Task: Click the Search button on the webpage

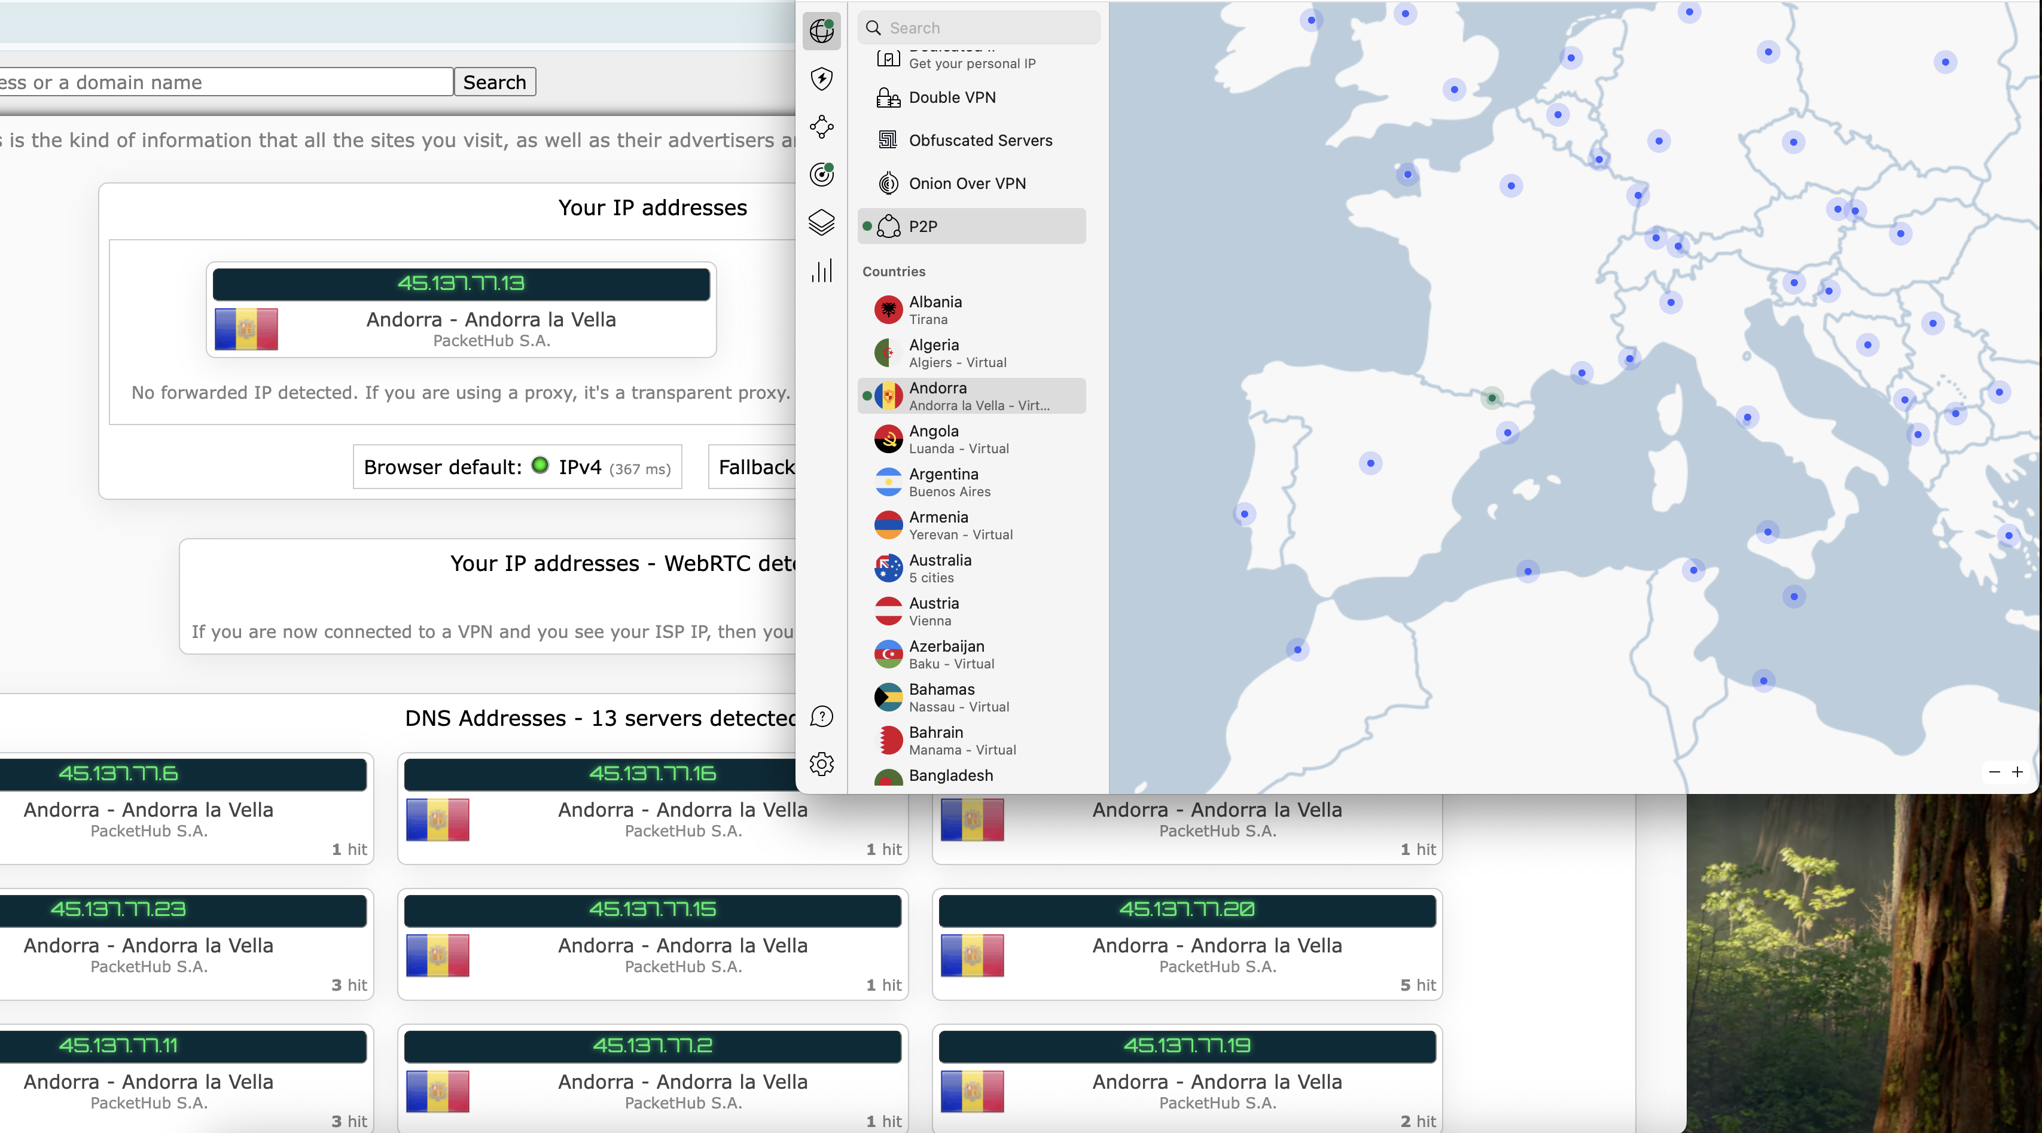Action: click(x=495, y=81)
